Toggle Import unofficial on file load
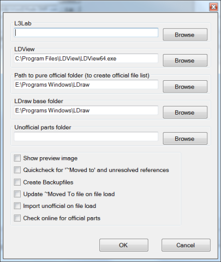This screenshot has width=221, height=262. point(17,206)
